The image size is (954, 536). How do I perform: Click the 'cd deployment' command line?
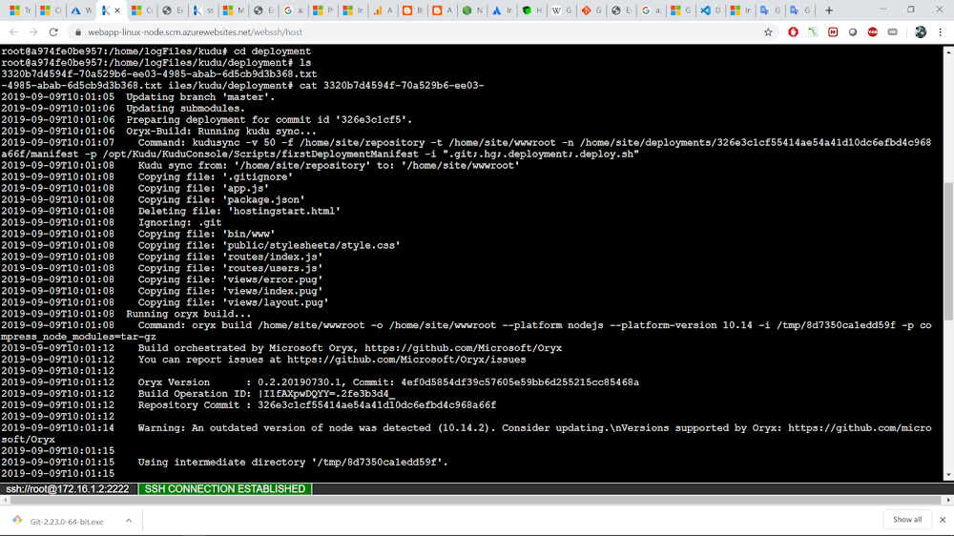tap(156, 52)
